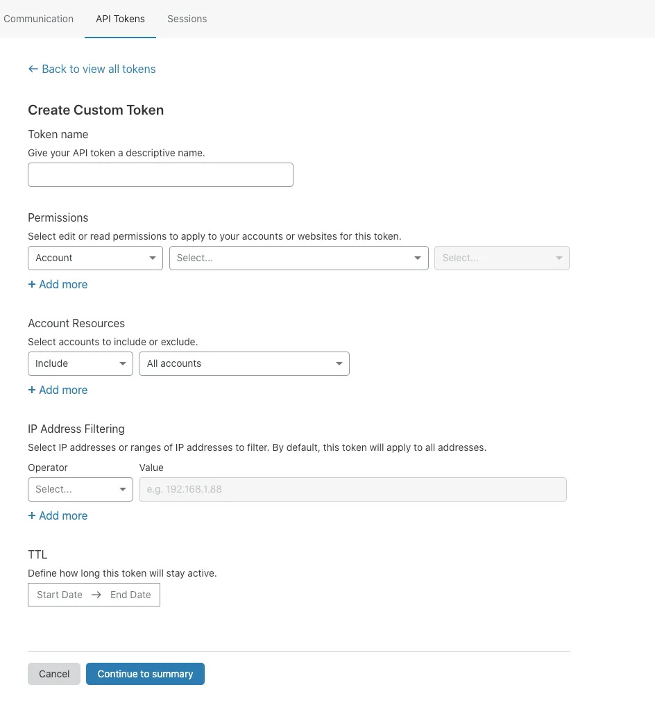Click Continue to summary
Viewport: 655px width, 710px height.
145,673
